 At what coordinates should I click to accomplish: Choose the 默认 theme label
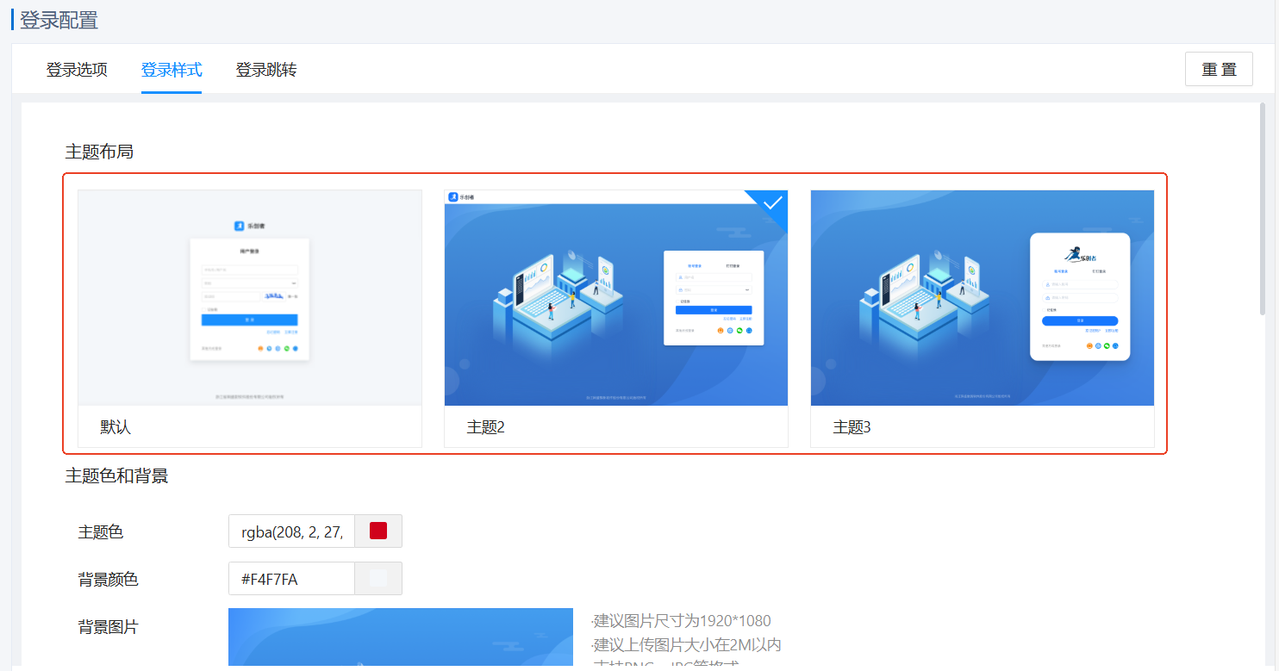115,427
